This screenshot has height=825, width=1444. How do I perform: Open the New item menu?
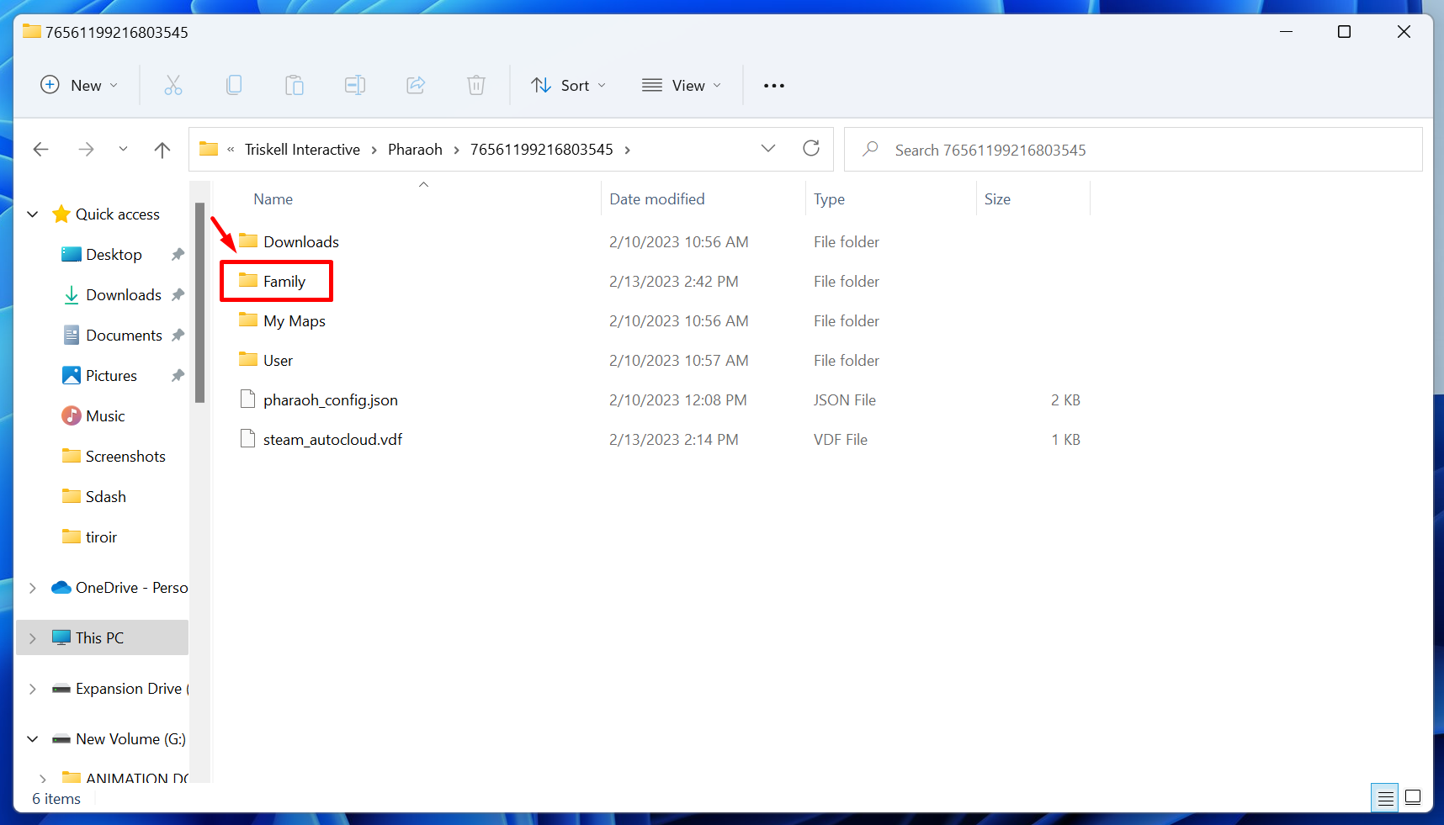coord(80,85)
